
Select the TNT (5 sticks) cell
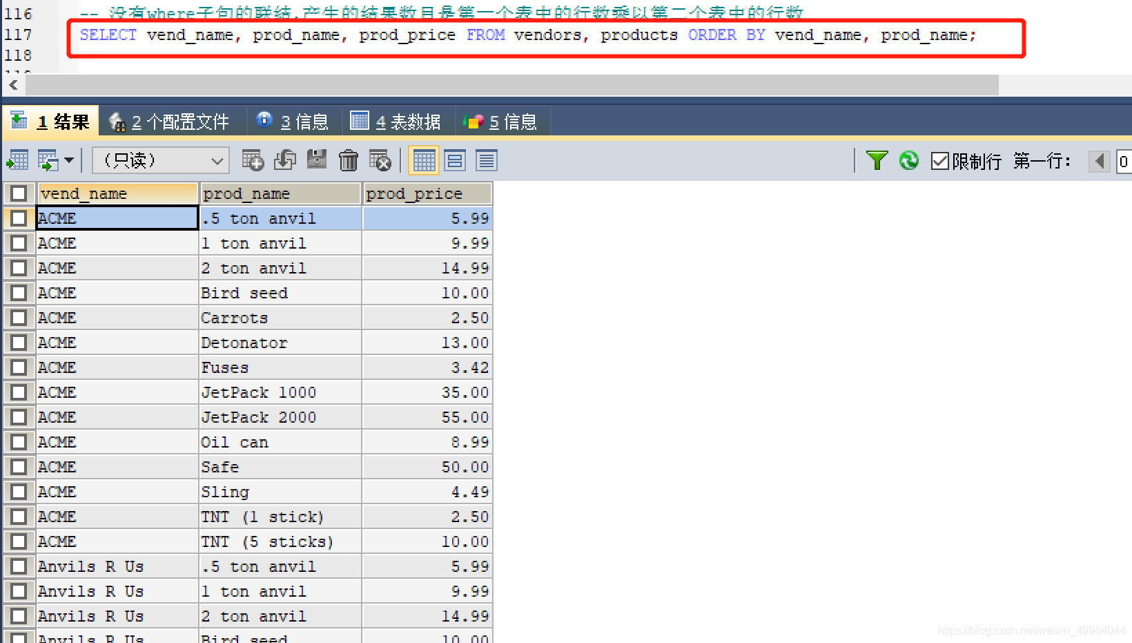point(280,541)
